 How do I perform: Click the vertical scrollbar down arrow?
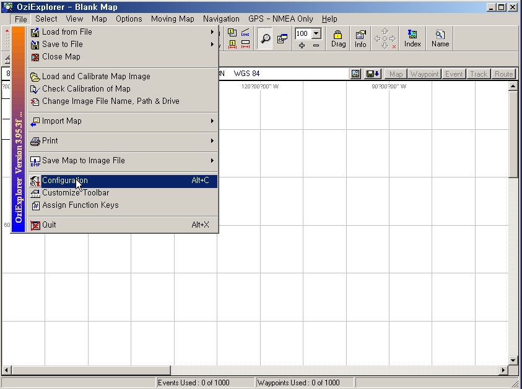click(x=513, y=360)
